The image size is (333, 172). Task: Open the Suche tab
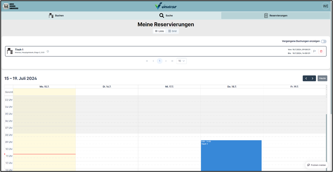click(x=166, y=15)
